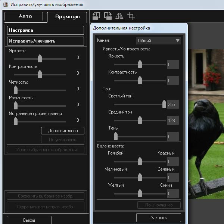
Task: Switch to the Вручную tab
Action: click(x=67, y=17)
